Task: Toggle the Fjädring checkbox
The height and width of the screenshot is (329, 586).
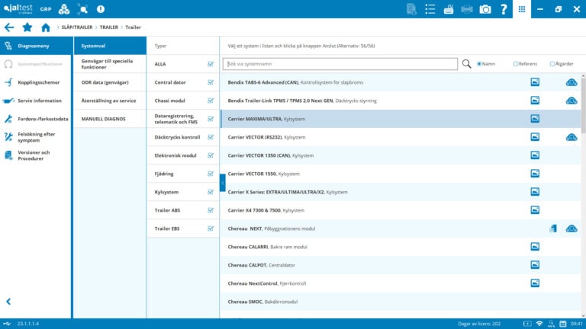Action: (211, 174)
